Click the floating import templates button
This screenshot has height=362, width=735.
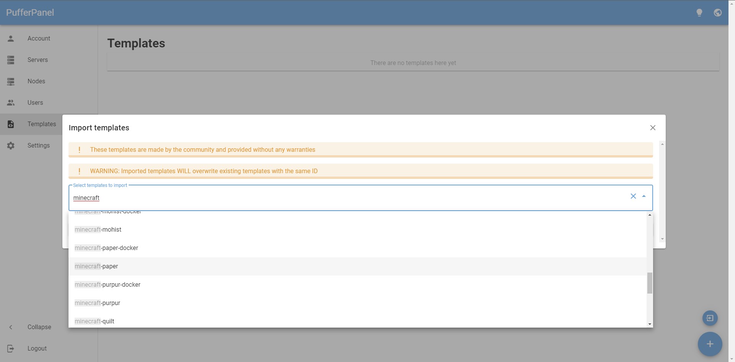click(710, 318)
